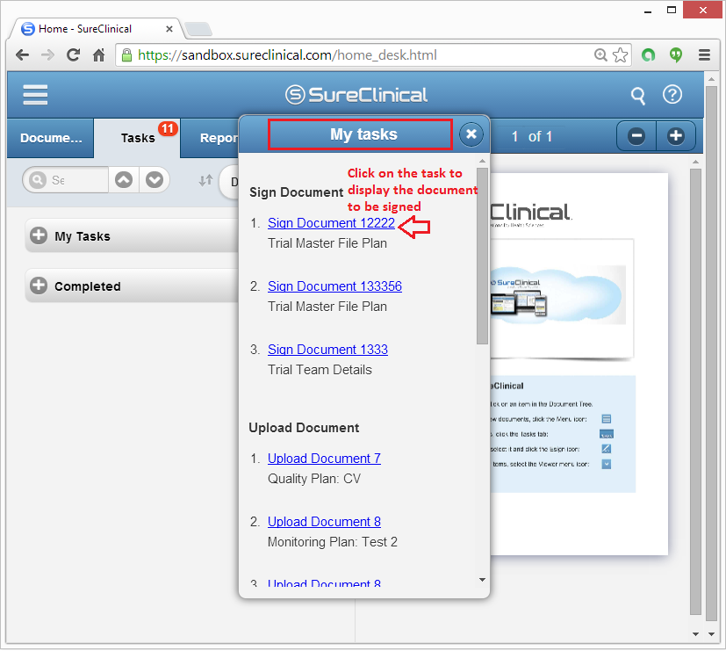This screenshot has width=726, height=651.
Task: Select the Tasks tab
Action: pyautogui.click(x=138, y=138)
